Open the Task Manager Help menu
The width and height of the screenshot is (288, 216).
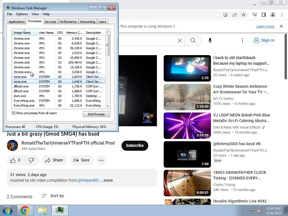pos(46,14)
